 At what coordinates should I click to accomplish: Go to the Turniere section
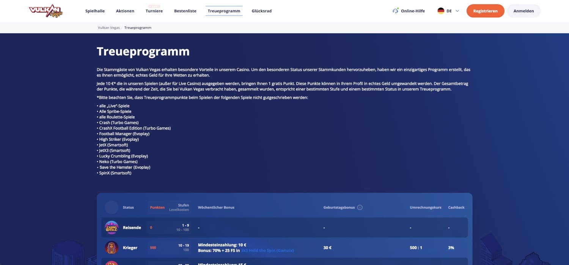coord(154,11)
